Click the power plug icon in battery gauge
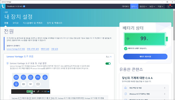 (x=128, y=39)
